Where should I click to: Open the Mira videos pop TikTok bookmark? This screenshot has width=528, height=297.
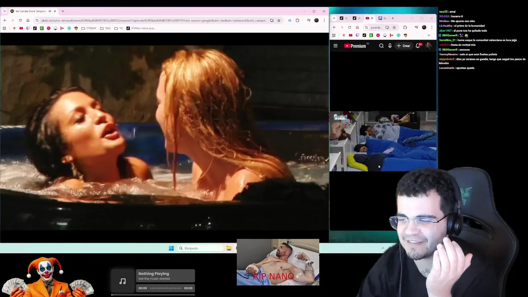[141, 28]
